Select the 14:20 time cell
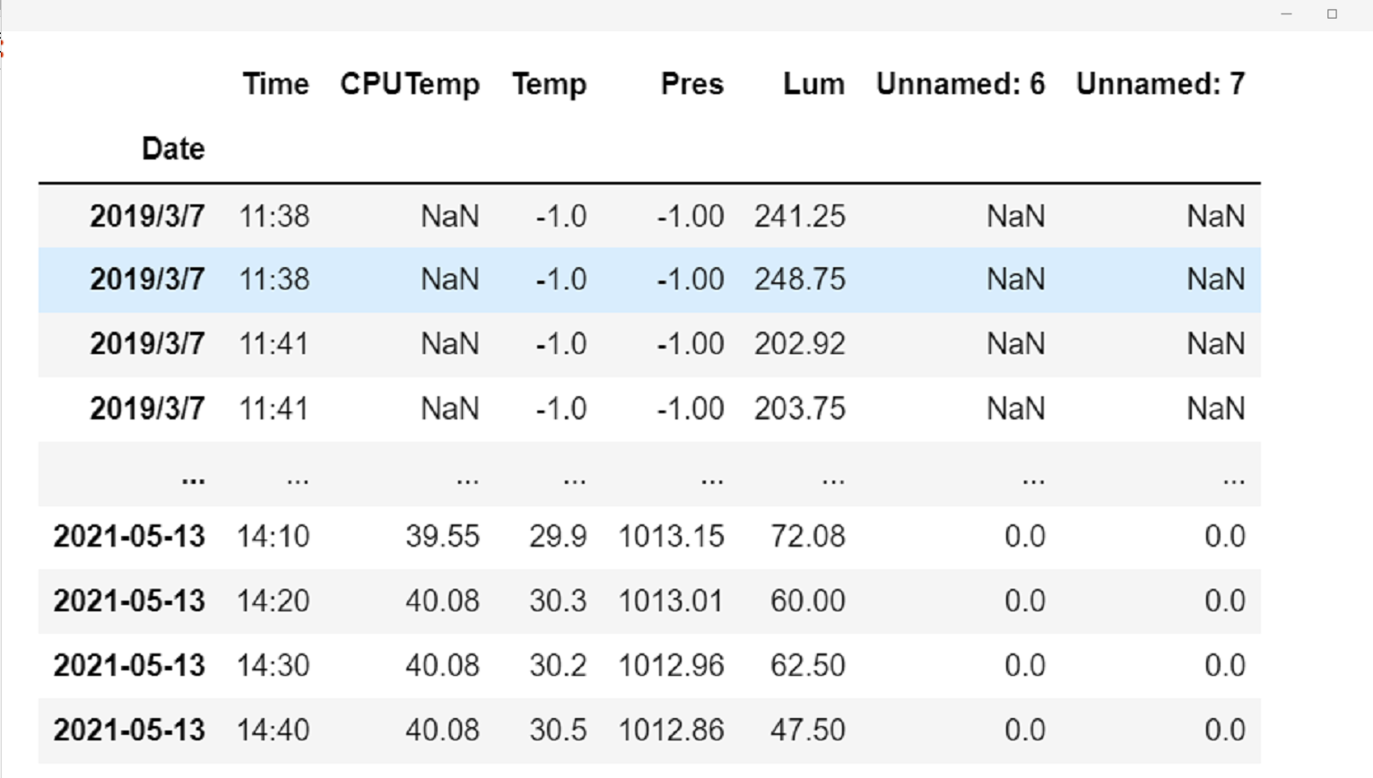The width and height of the screenshot is (1373, 778). click(273, 601)
